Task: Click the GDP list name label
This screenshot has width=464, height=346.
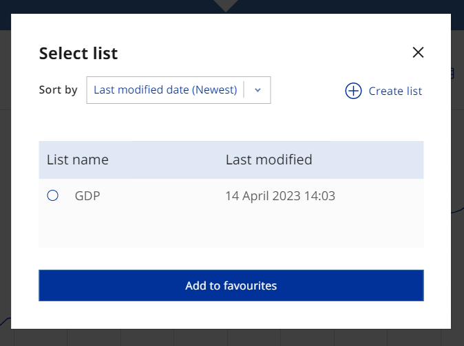Action: [87, 196]
